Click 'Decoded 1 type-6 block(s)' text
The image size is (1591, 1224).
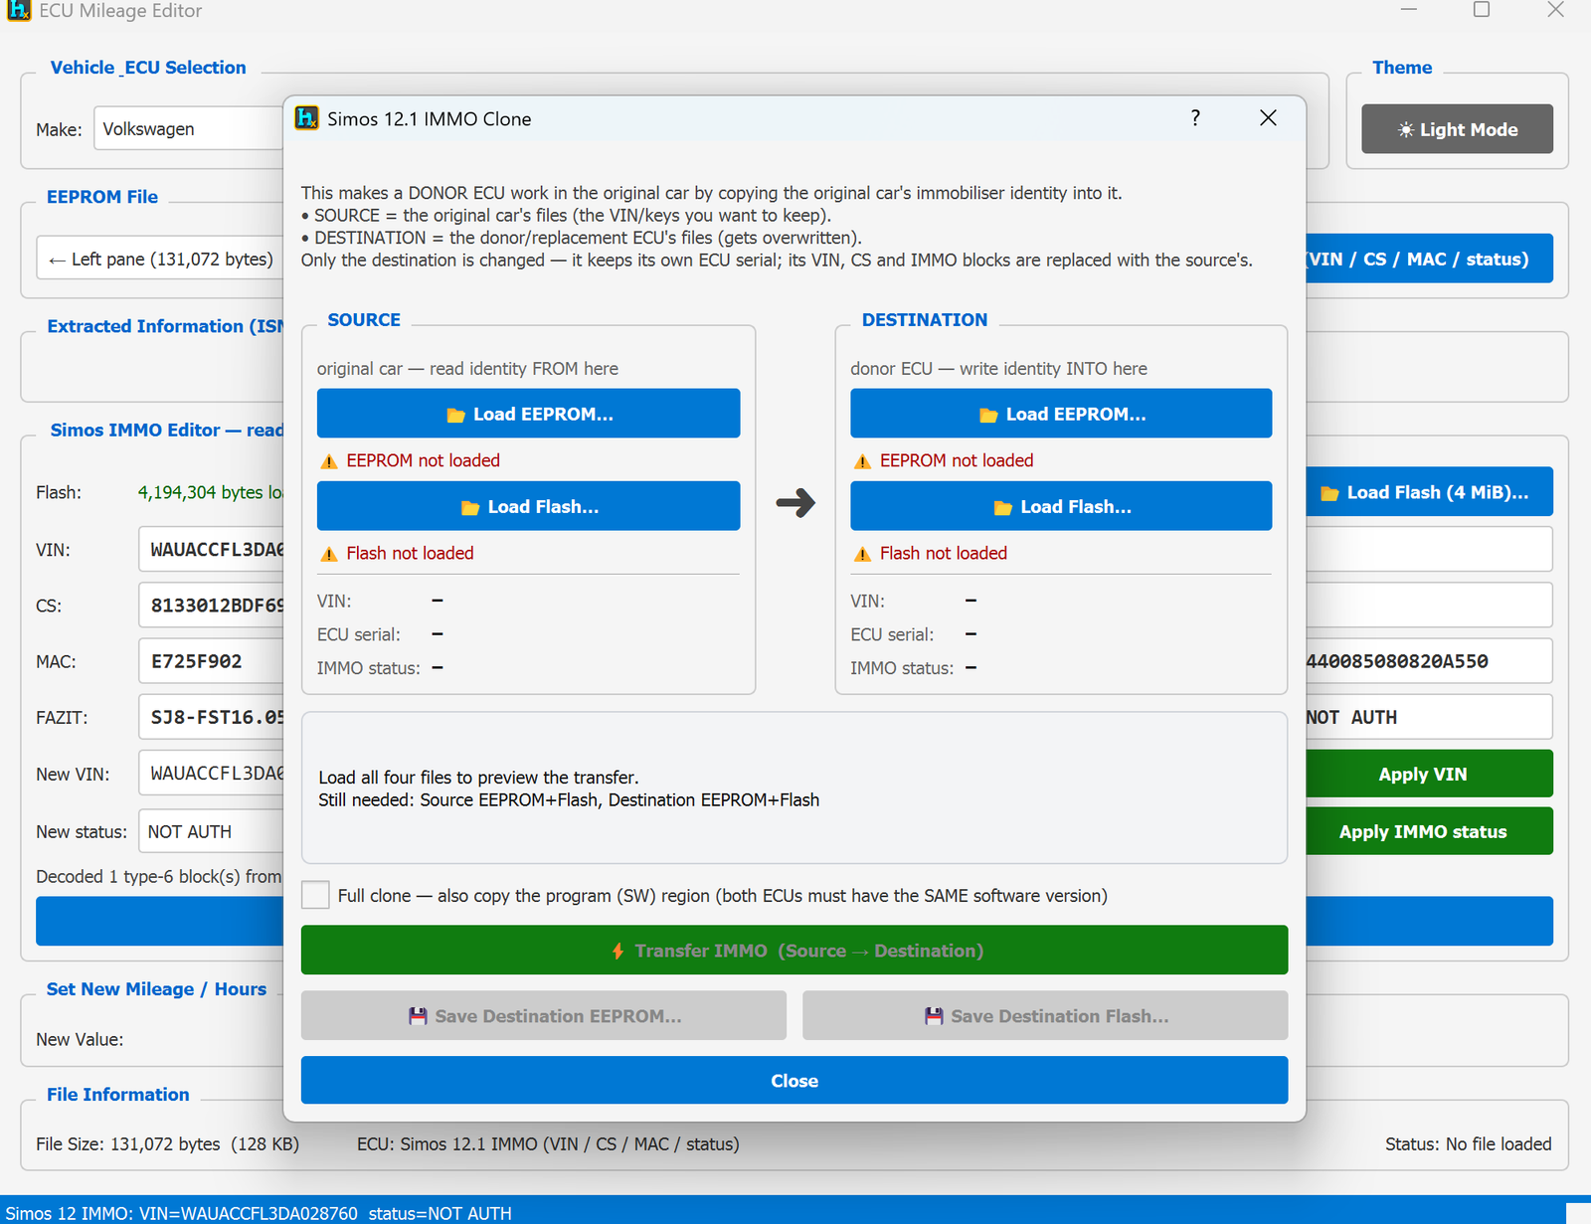point(159,876)
